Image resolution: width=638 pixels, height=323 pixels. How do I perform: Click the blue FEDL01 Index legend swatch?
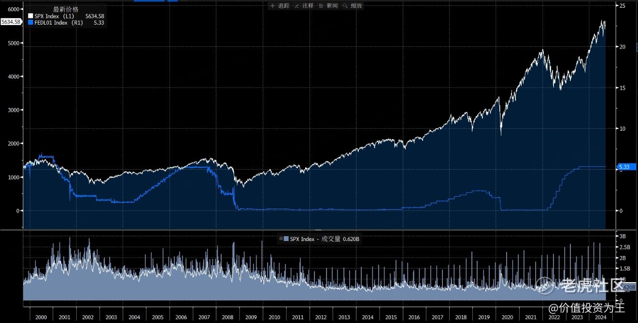[x=30, y=23]
